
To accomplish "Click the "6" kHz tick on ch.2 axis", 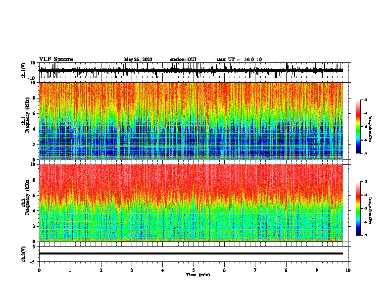I will pos(35,196).
